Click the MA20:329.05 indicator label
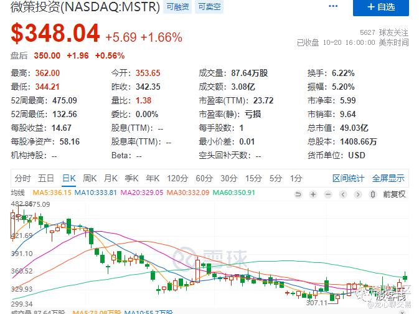This screenshot has width=419, height=314. (141, 193)
